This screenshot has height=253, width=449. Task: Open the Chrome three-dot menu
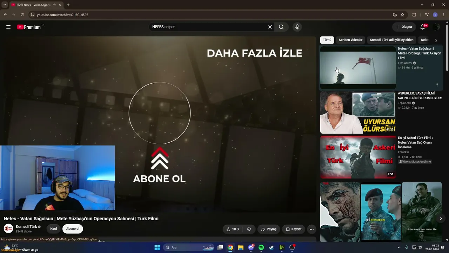(x=444, y=15)
